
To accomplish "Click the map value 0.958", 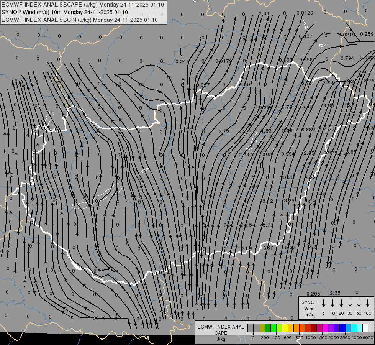I will 306,60.
